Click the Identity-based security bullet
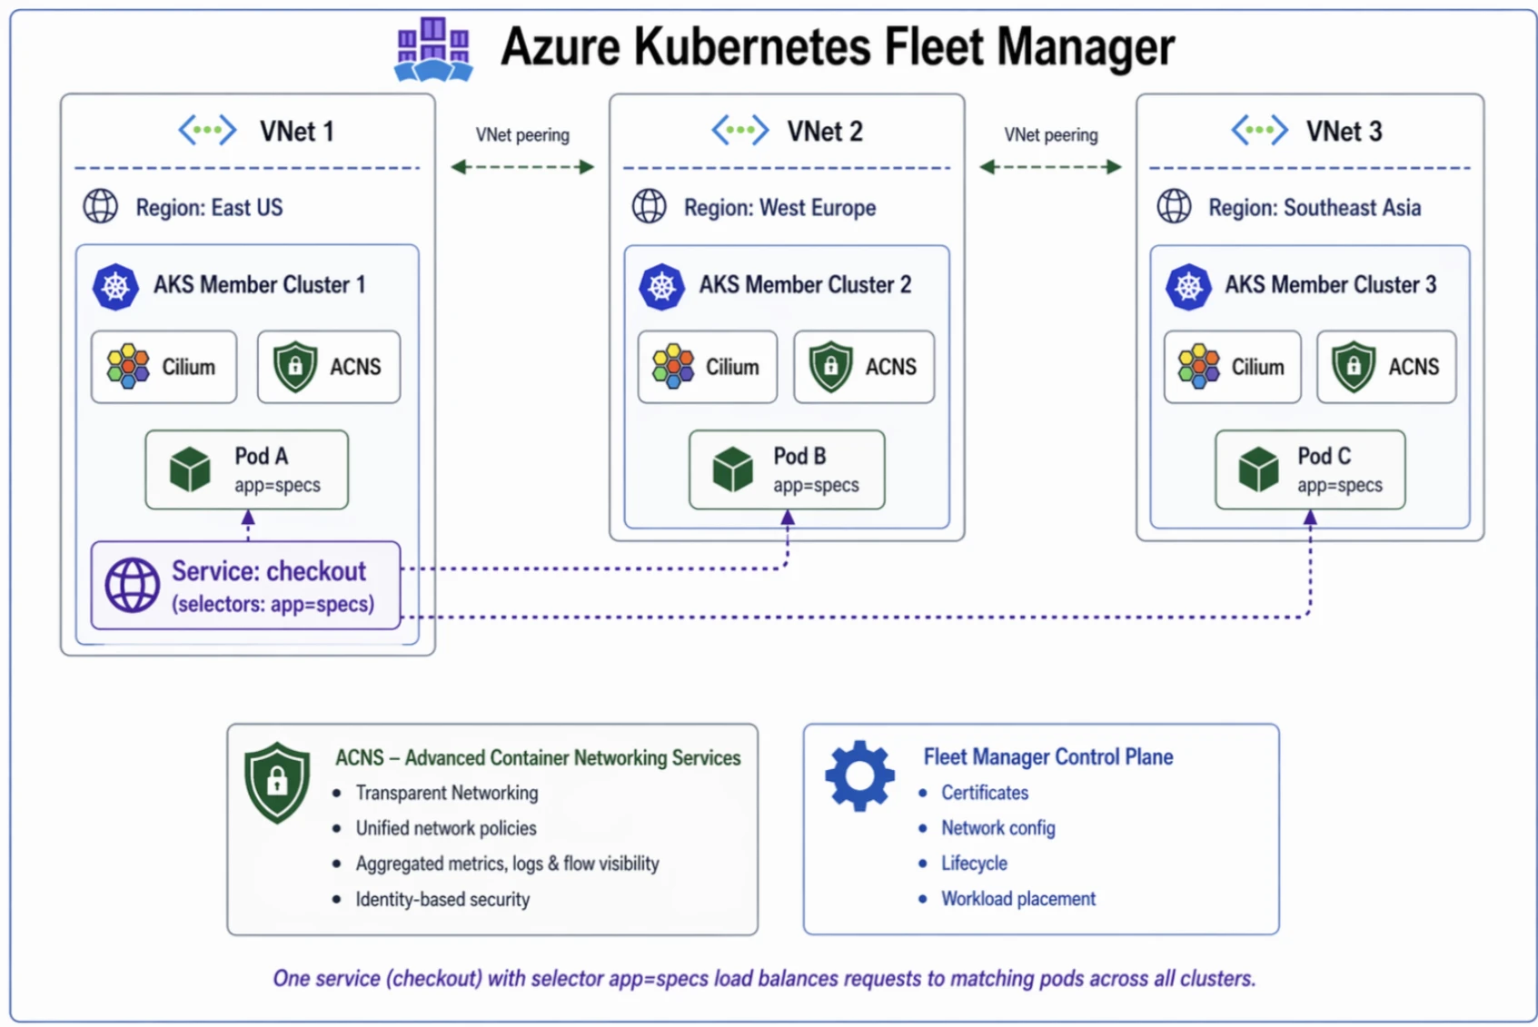The width and height of the screenshot is (1538, 1027). pos(442,900)
